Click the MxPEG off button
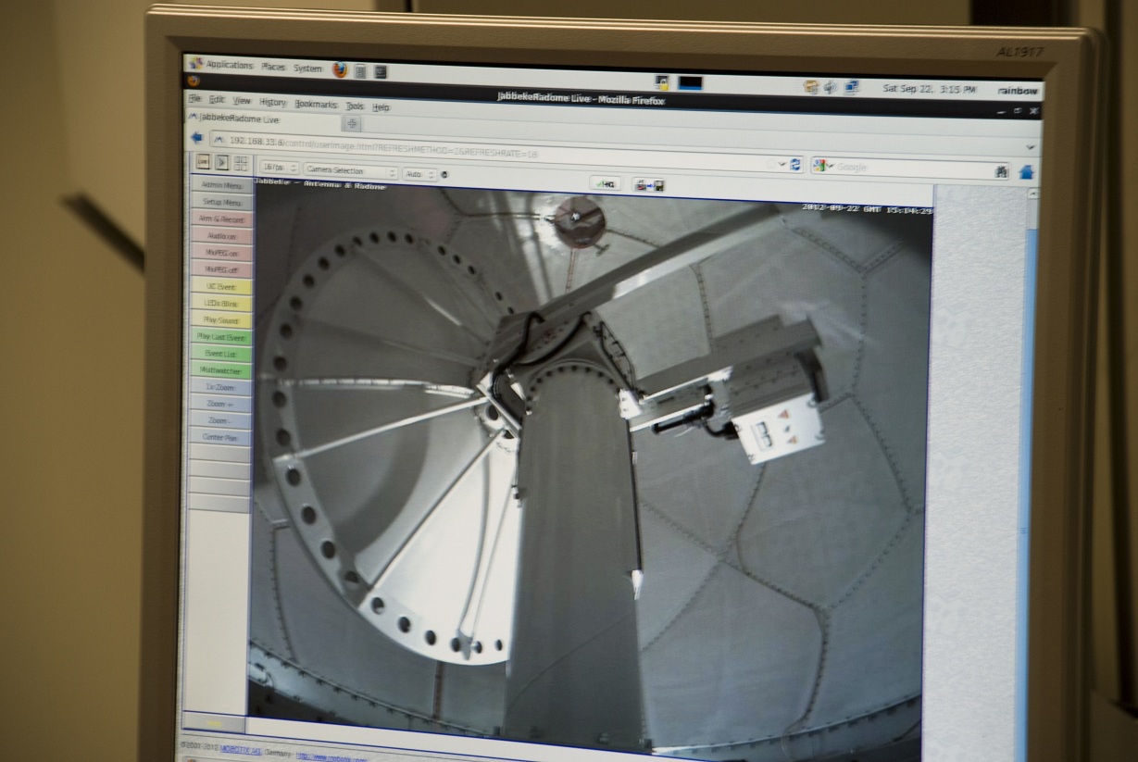This screenshot has height=762, width=1138. (x=221, y=269)
